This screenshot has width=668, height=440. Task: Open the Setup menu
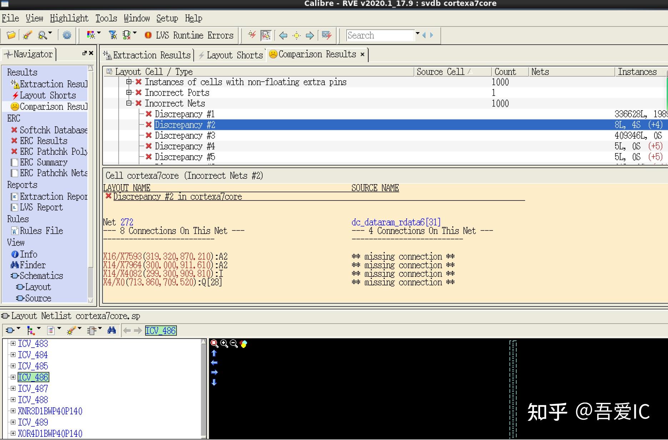point(167,18)
